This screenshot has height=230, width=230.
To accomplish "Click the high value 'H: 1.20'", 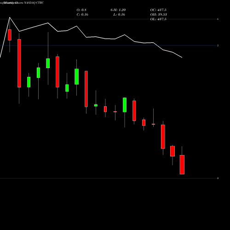I will (x=120, y=10).
